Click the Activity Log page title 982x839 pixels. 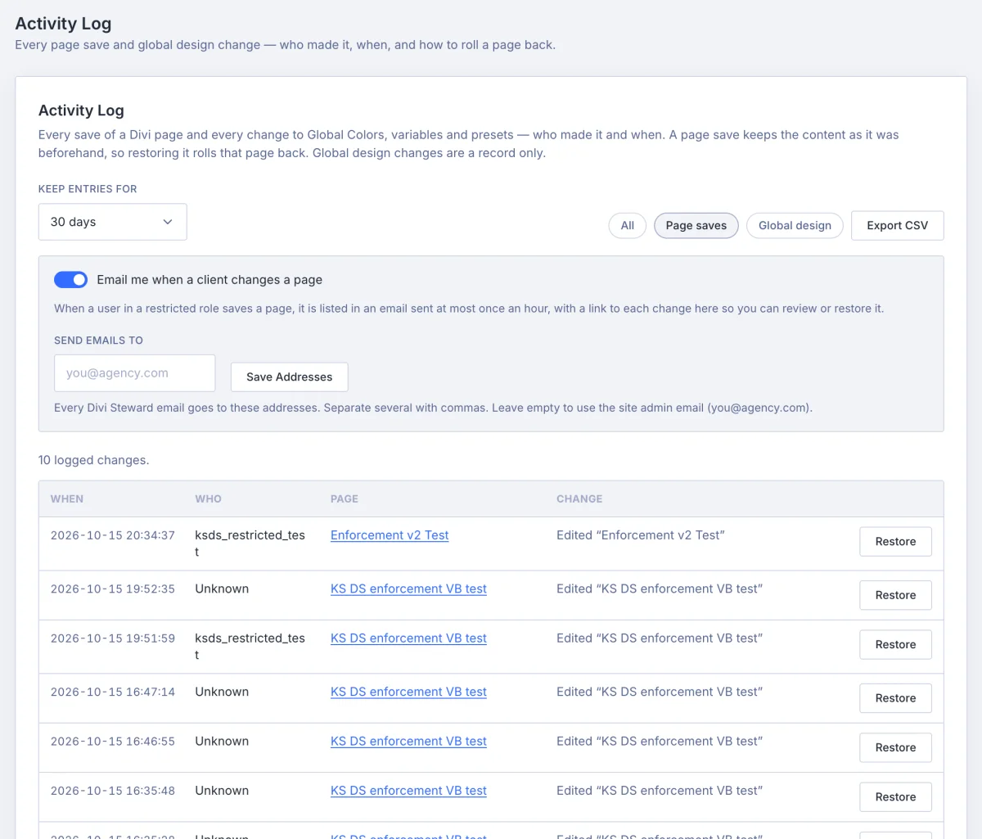pyautogui.click(x=63, y=24)
